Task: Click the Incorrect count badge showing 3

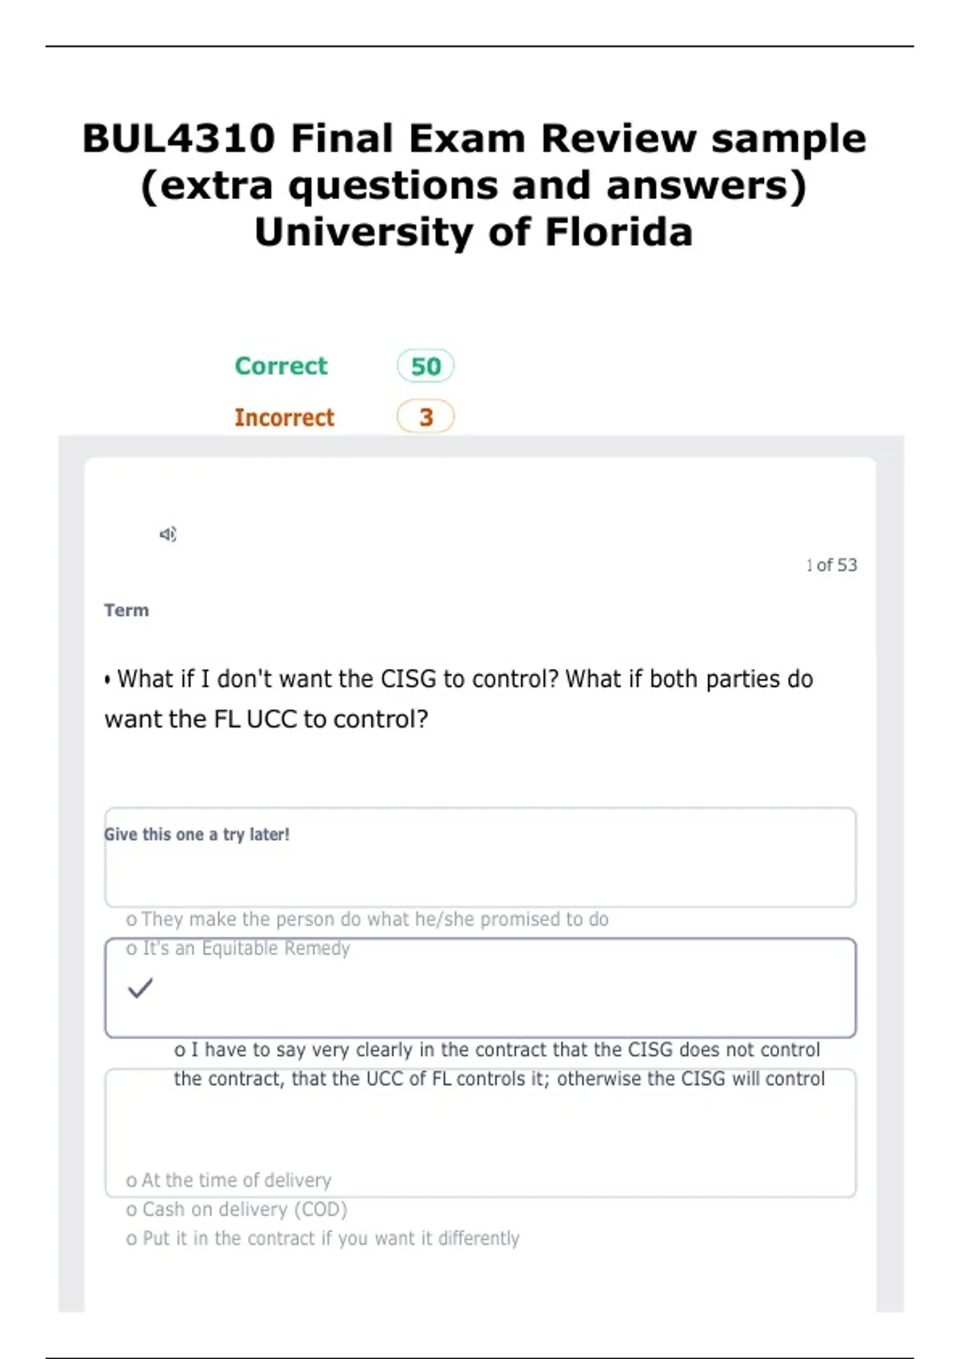Action: point(426,416)
